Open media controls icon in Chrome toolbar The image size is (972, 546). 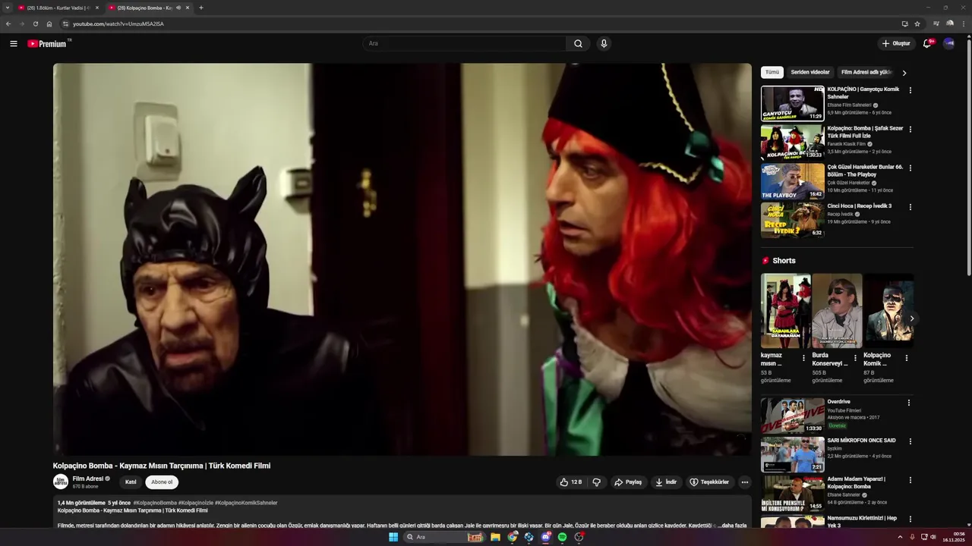[x=936, y=24]
